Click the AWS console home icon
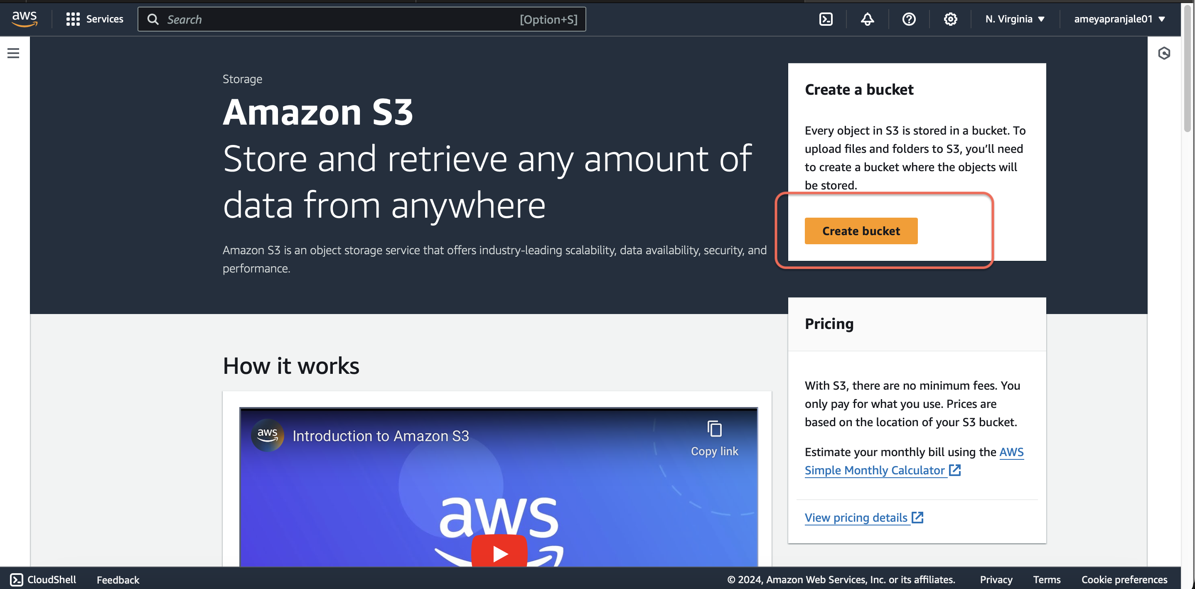Viewport: 1195px width, 589px height. (x=25, y=18)
